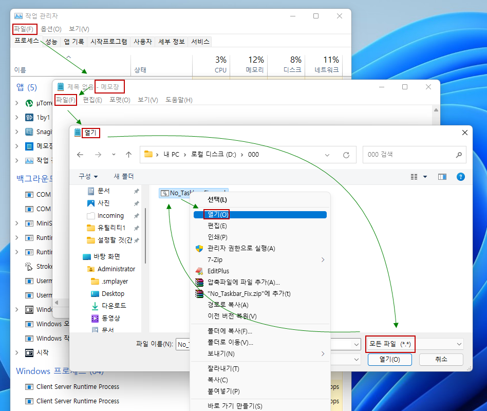This screenshot has width=487, height=411.
Task: Select 사진 in quick access
Action: (103, 203)
